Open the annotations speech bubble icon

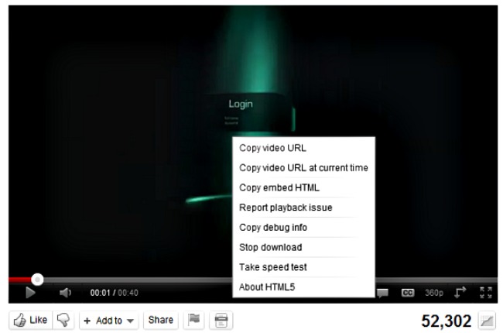[x=382, y=293]
